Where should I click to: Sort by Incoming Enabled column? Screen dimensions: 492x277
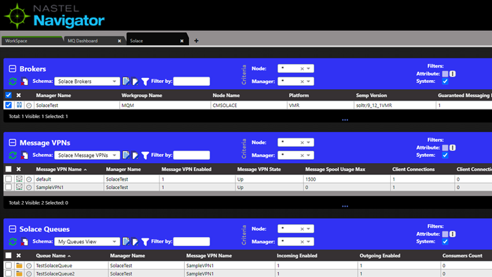[x=297, y=256]
